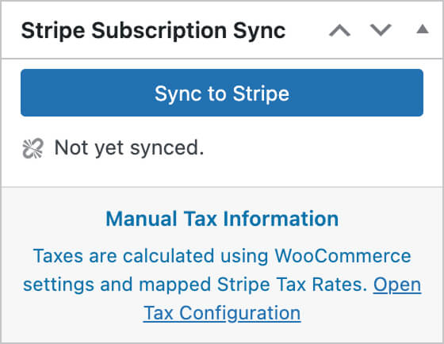Click the down chevron arrow in header
This screenshot has height=344, width=444.
(x=381, y=30)
